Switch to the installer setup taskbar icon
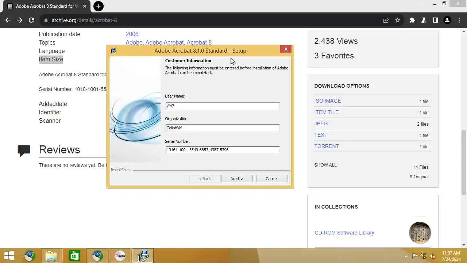 143,256
